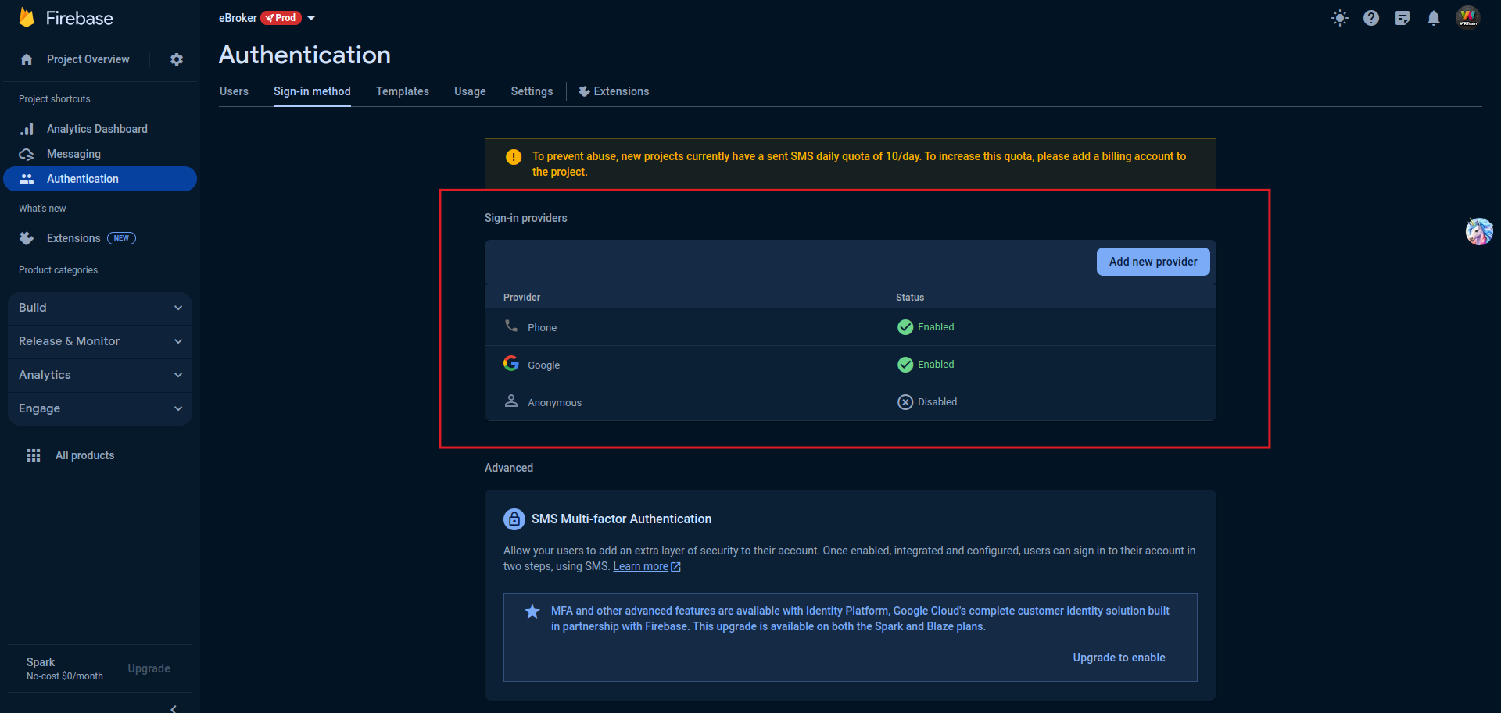Click Add new provider button

1153,262
